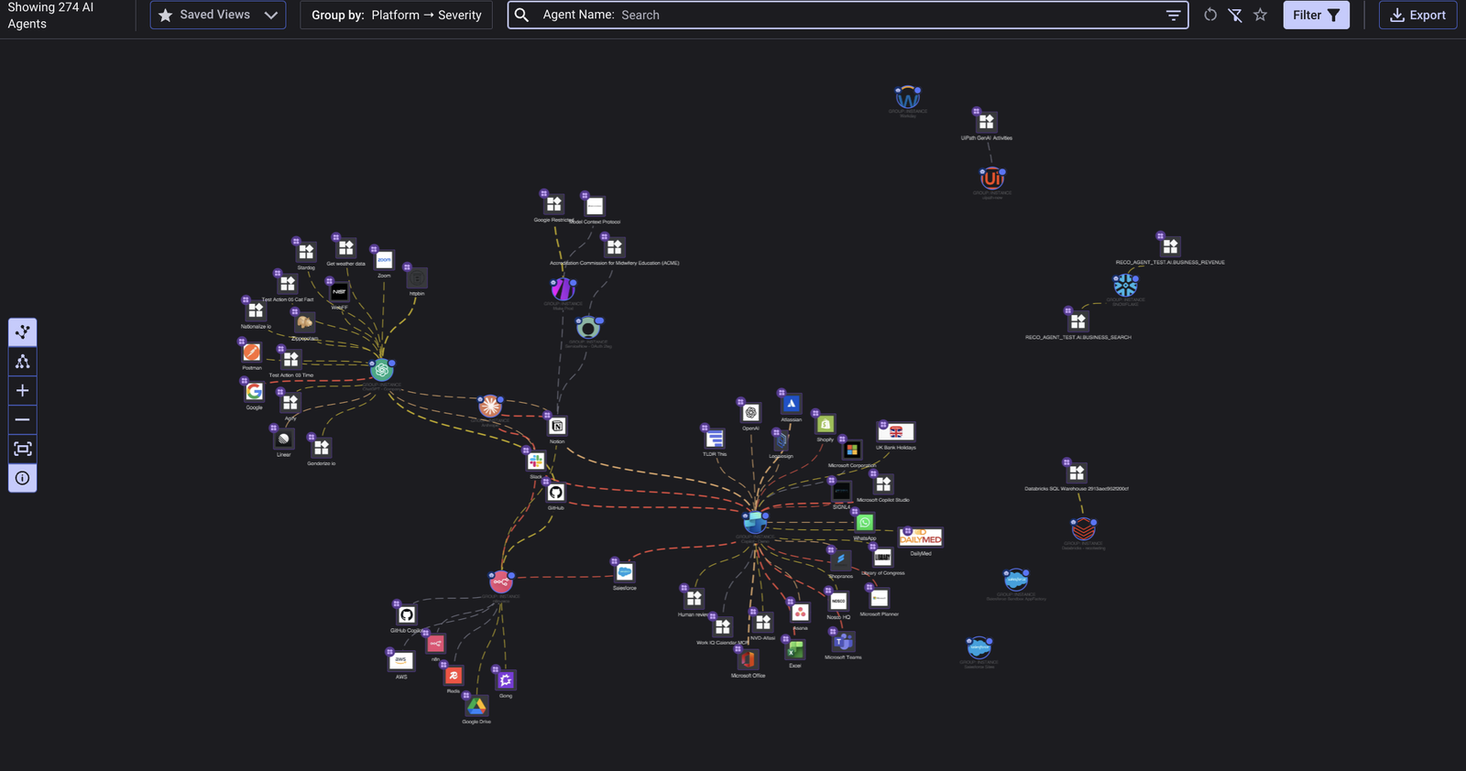Select the Workday group instance node
1466x771 pixels.
point(908,97)
